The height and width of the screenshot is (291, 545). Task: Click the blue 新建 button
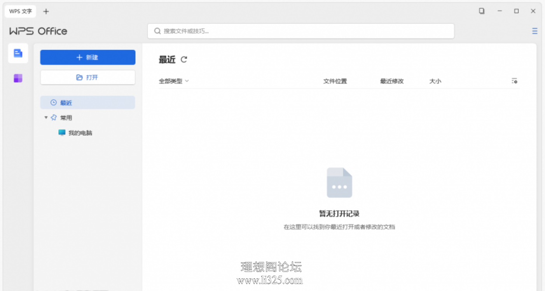(x=88, y=57)
